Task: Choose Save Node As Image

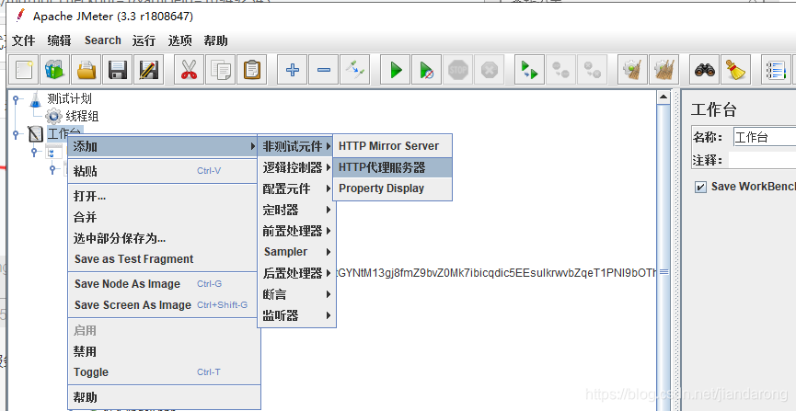Action: coord(164,284)
